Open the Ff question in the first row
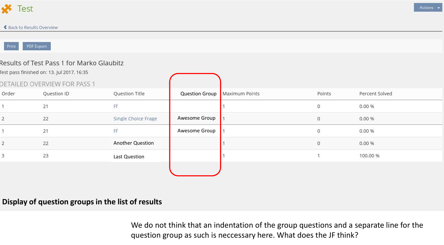The height and width of the screenshot is (245, 444). coord(116,106)
